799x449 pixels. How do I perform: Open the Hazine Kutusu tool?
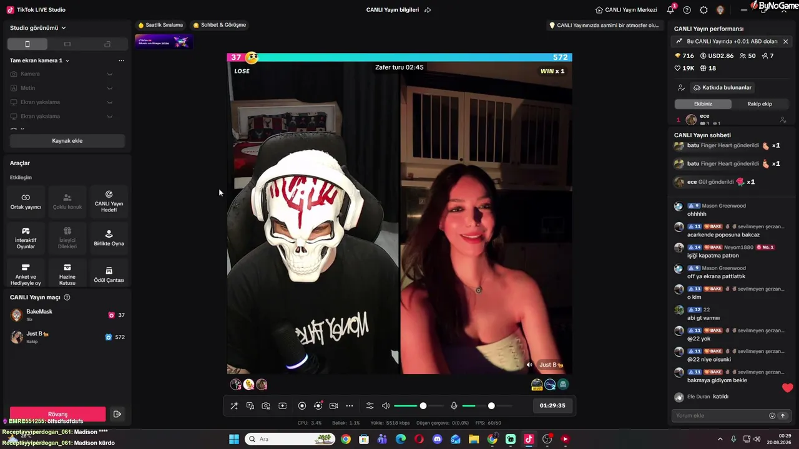coord(67,274)
